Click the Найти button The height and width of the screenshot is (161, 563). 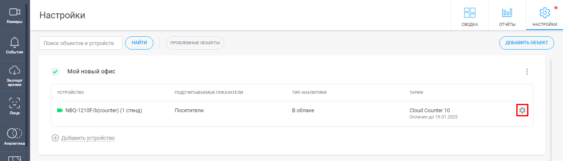pos(139,43)
